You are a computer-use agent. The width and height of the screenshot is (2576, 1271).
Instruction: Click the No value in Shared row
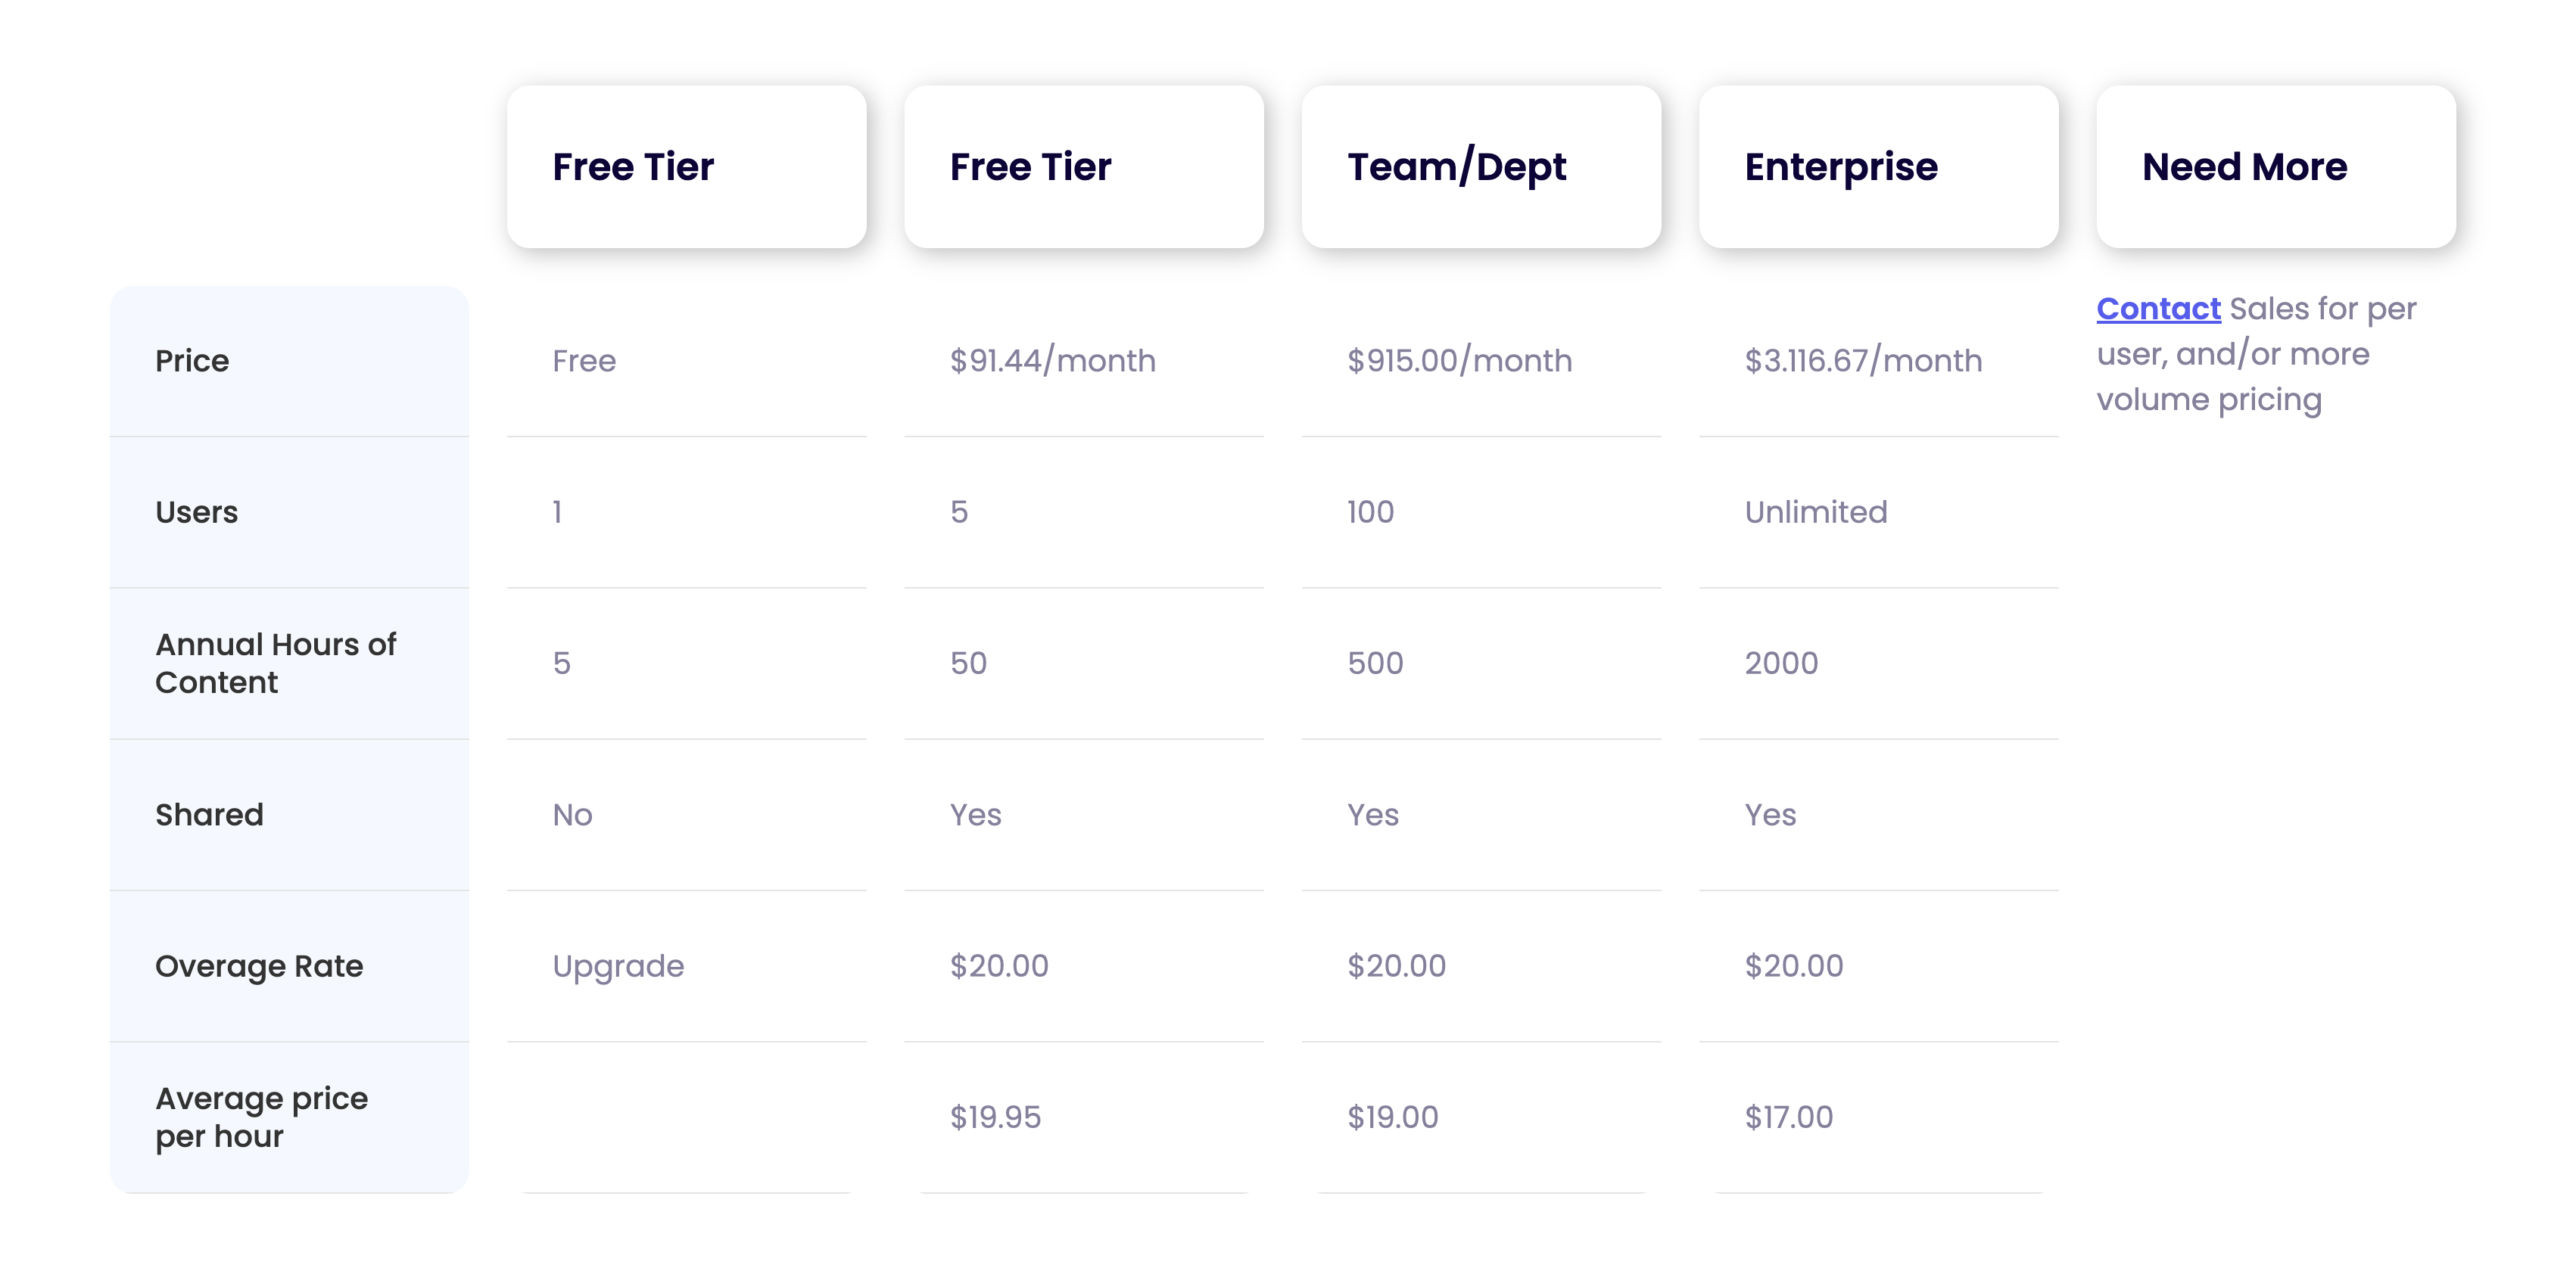572,814
